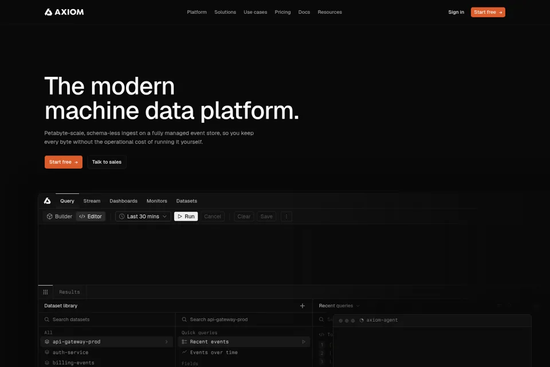The width and height of the screenshot is (550, 367).
Task: Click the axiom-agent window title
Action: pos(382,320)
